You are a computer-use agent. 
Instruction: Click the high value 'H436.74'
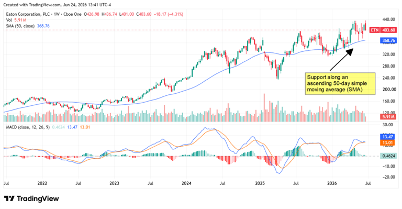[x=109, y=14]
